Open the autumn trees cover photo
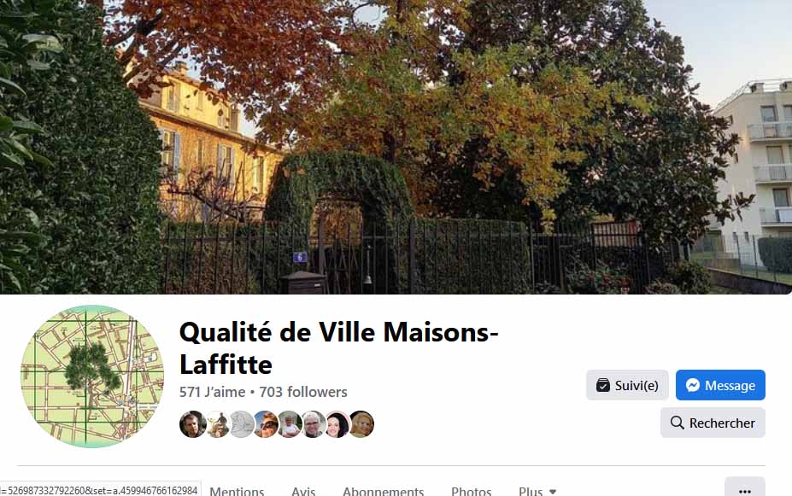 (396, 147)
